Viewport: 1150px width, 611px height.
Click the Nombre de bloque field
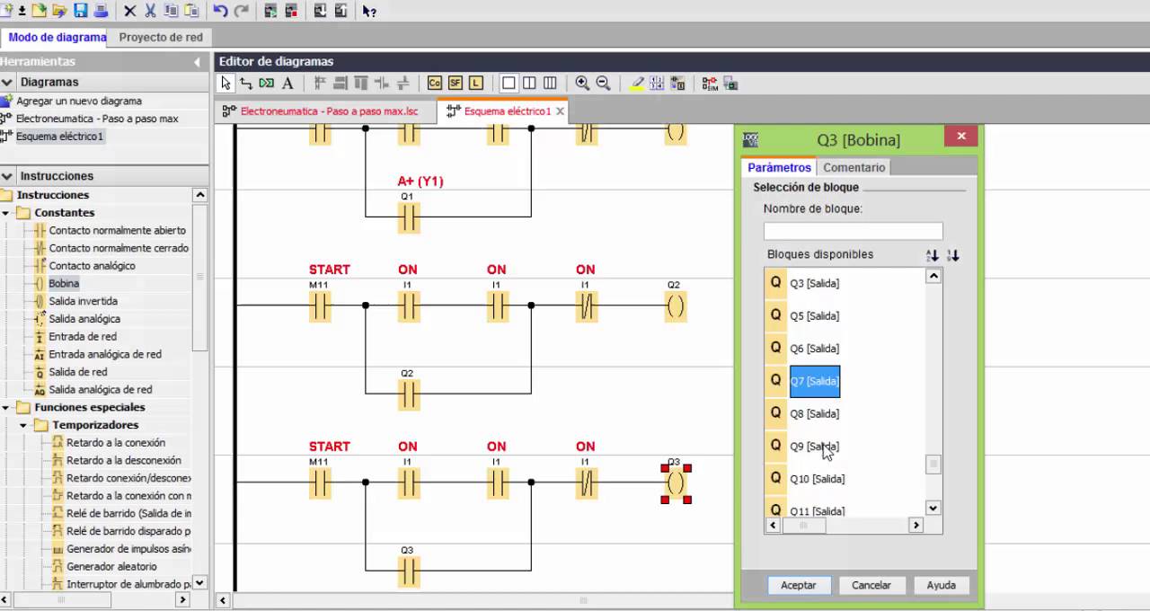(x=853, y=231)
